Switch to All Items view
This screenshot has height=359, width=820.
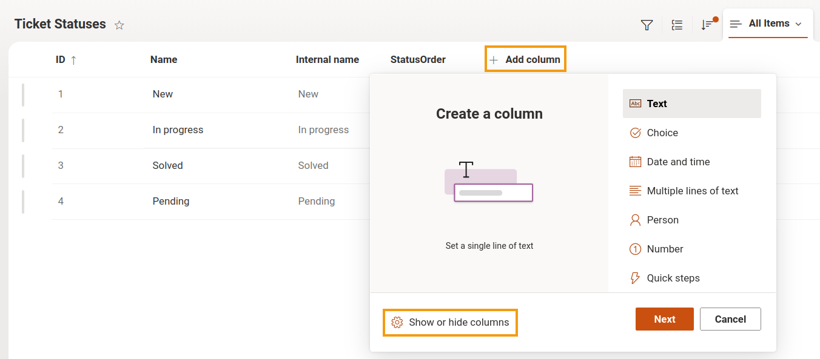click(x=769, y=24)
